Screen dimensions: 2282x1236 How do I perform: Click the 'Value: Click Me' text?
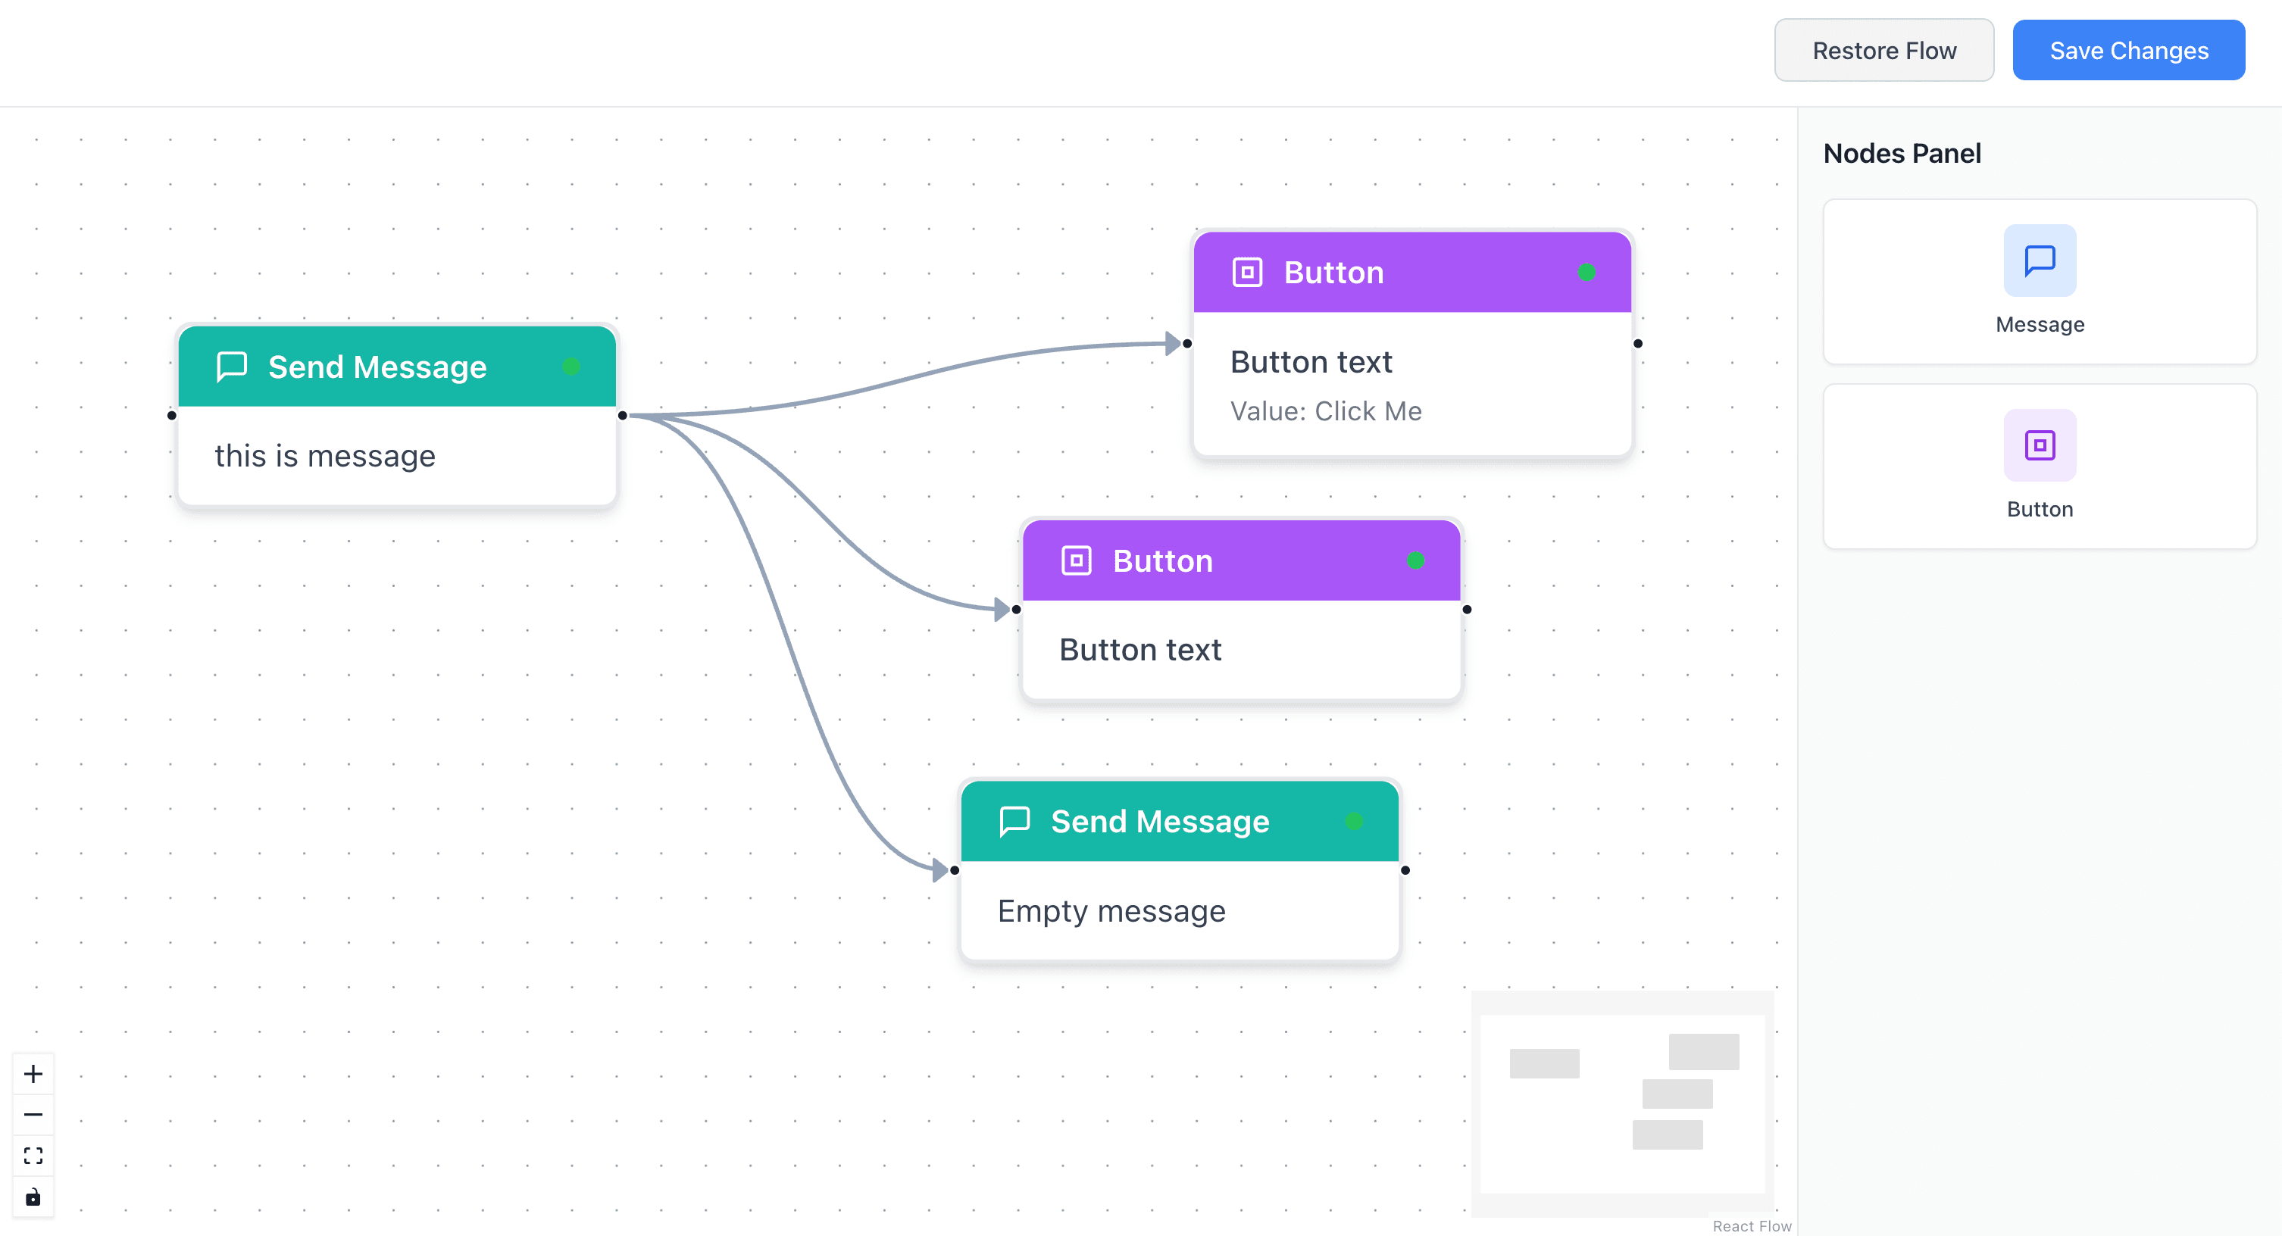coord(1325,410)
